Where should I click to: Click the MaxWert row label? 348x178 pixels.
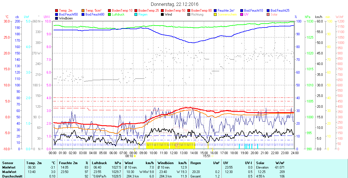pos(9,172)
